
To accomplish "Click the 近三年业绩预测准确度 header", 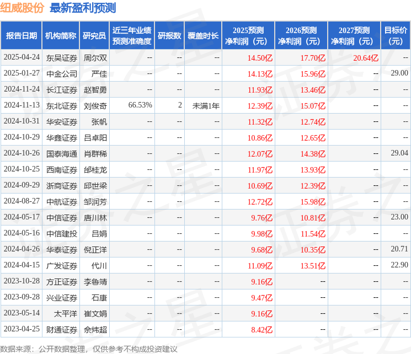I will coord(132,36).
